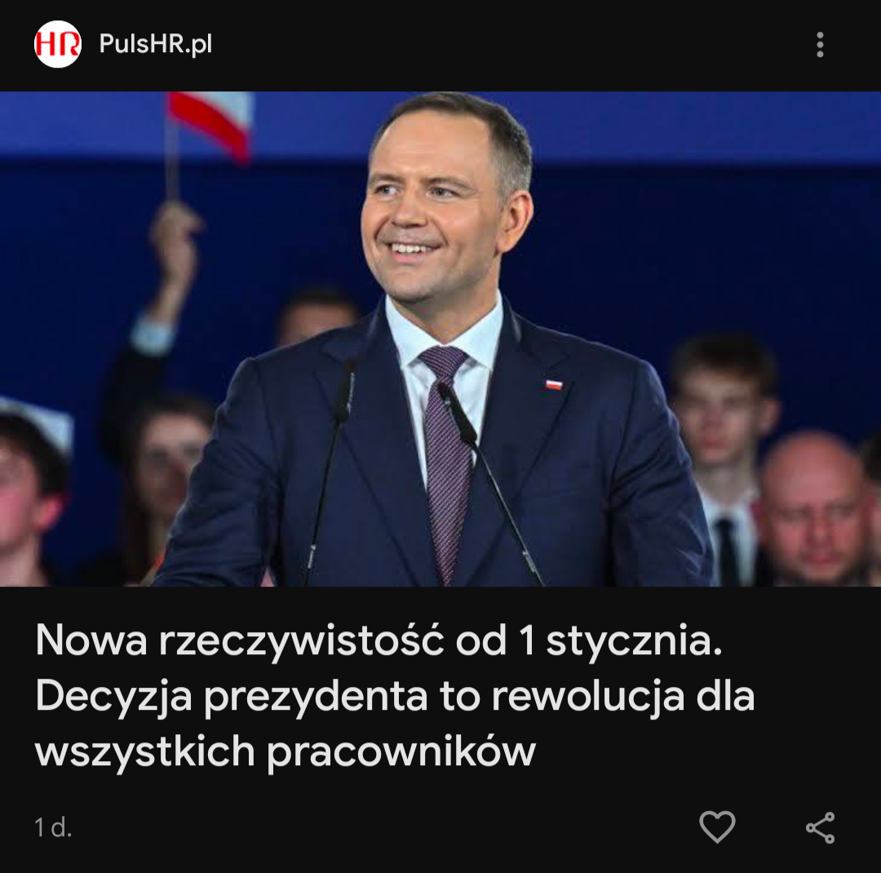Tap the red HR publisher logo
Image resolution: width=881 pixels, height=873 pixels.
tap(58, 44)
